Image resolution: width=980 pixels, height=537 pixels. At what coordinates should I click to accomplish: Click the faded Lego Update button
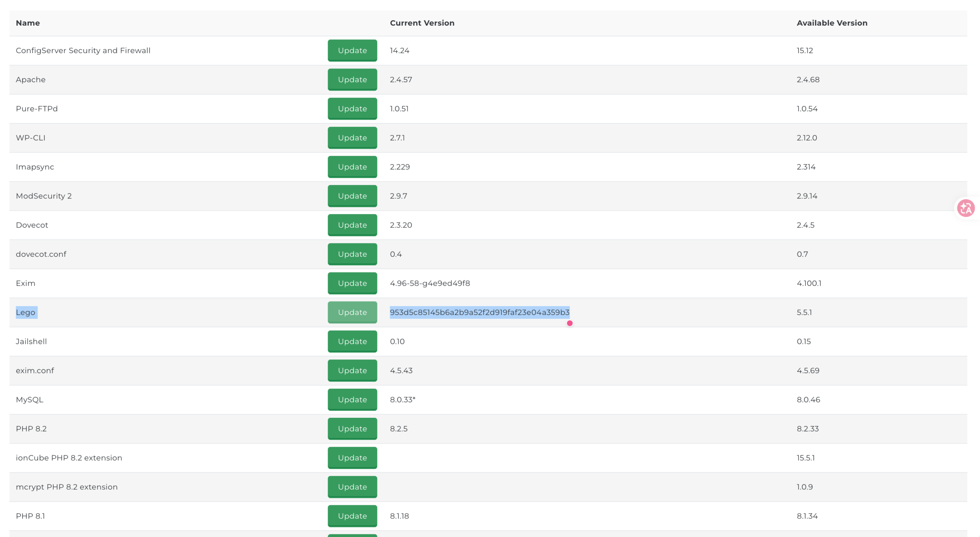click(x=352, y=312)
